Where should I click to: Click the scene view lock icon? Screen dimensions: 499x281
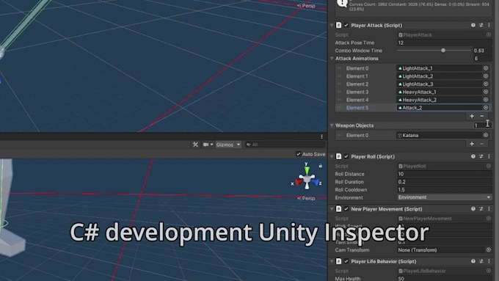tap(321, 166)
